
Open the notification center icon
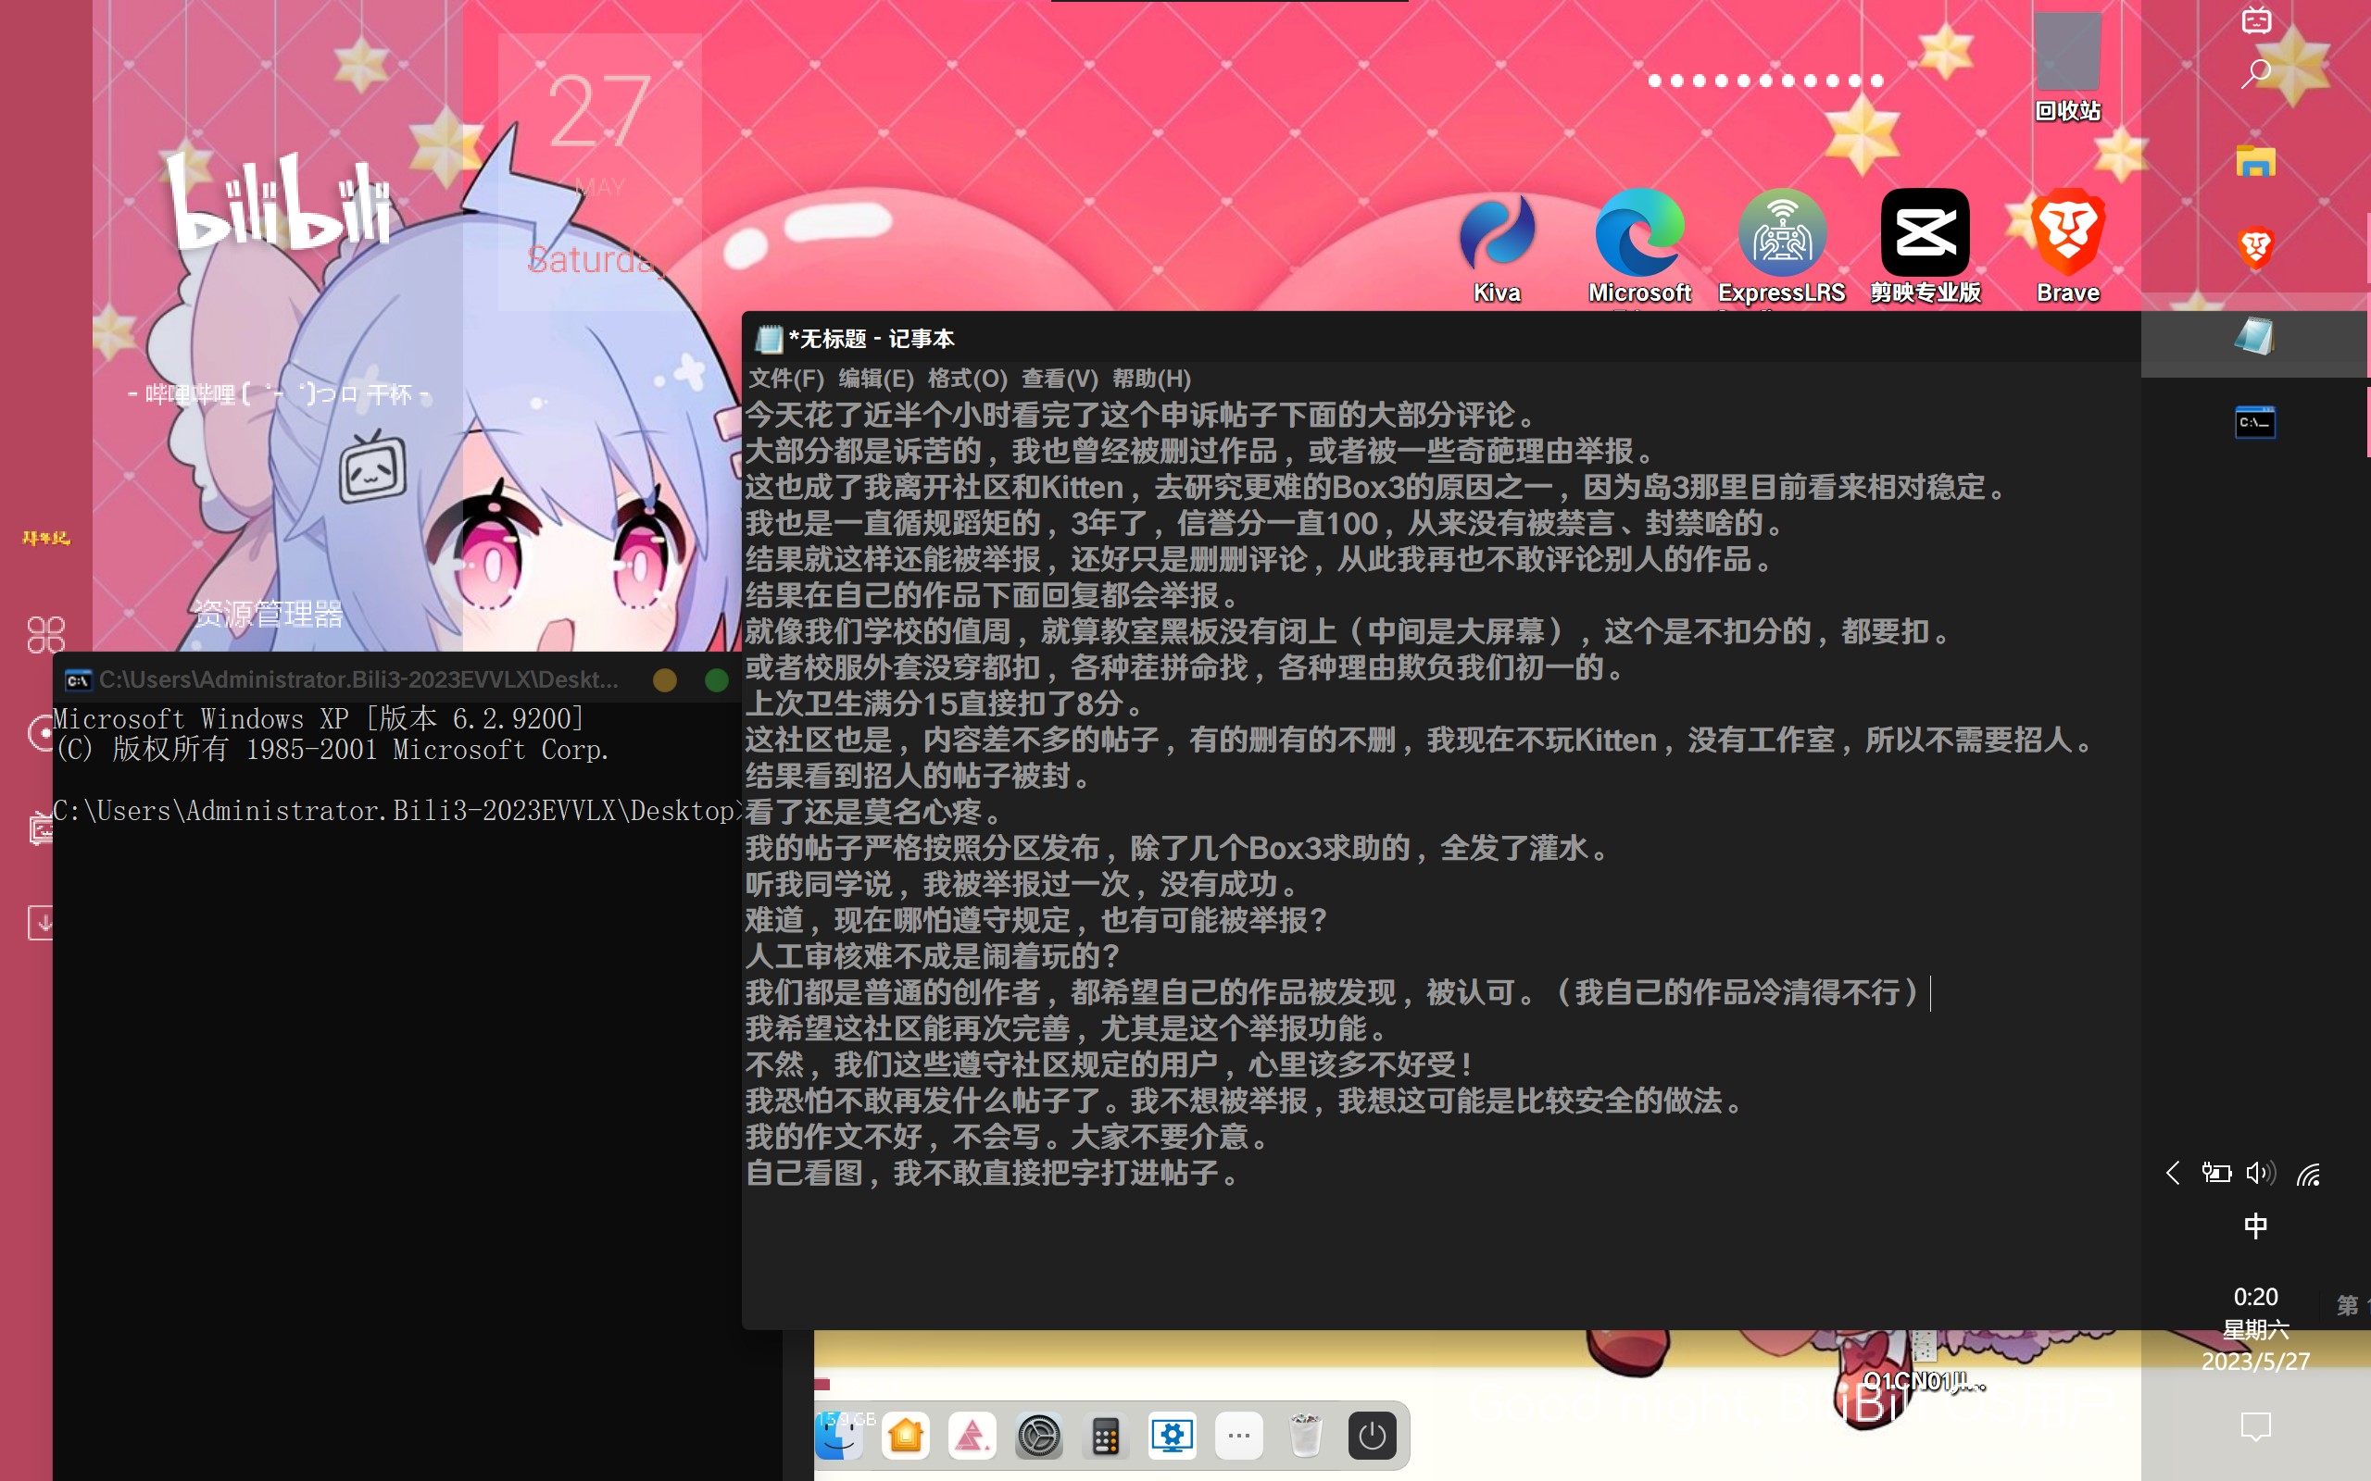coord(2255,1427)
